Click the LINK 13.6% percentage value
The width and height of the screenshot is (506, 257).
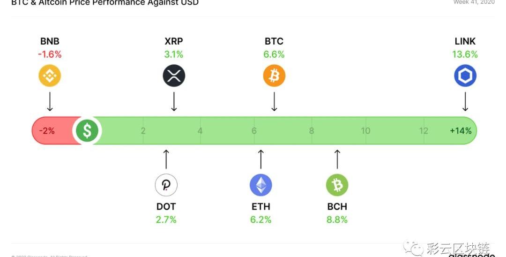pos(465,54)
